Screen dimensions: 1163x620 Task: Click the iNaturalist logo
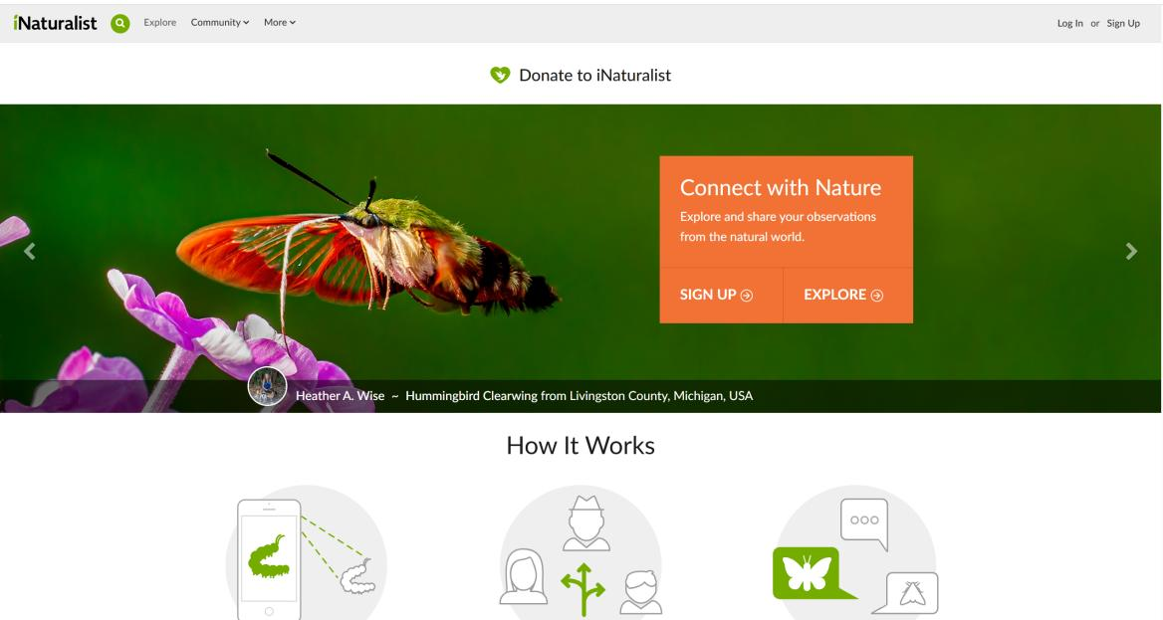coord(56,23)
